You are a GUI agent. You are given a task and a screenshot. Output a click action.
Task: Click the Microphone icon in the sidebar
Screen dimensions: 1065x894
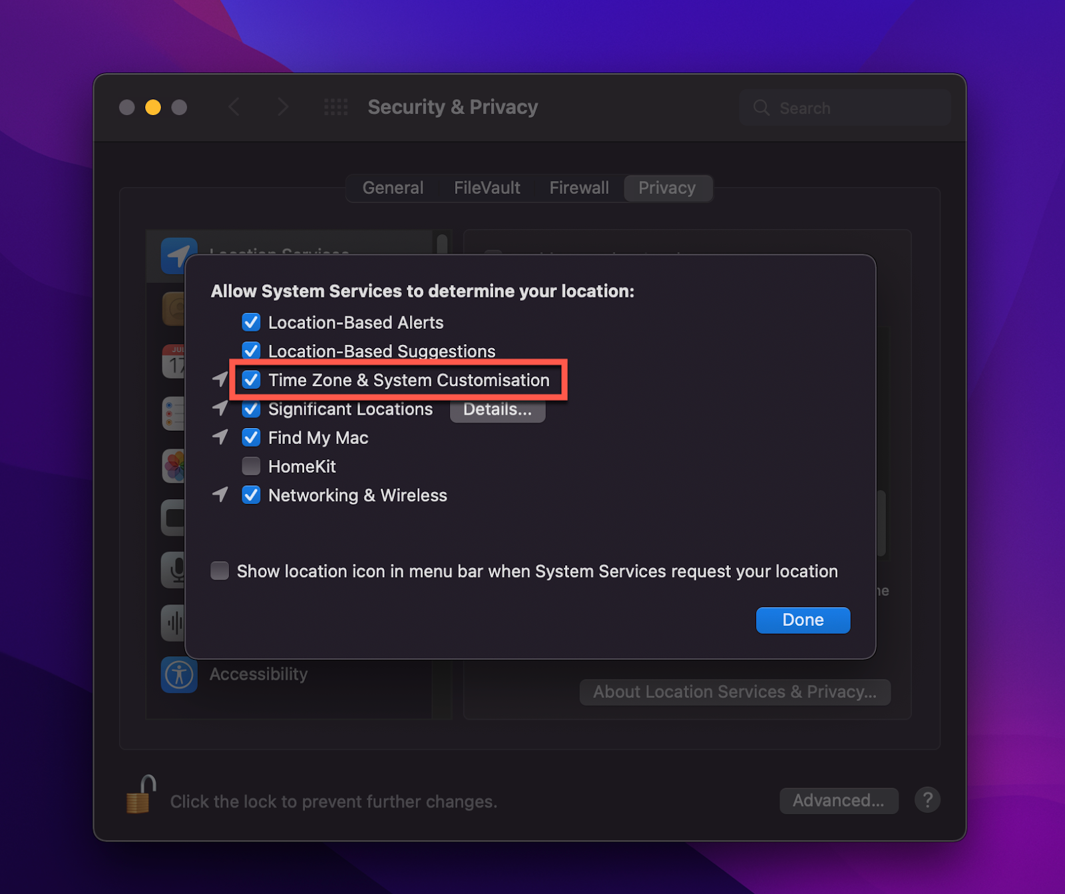click(x=173, y=570)
